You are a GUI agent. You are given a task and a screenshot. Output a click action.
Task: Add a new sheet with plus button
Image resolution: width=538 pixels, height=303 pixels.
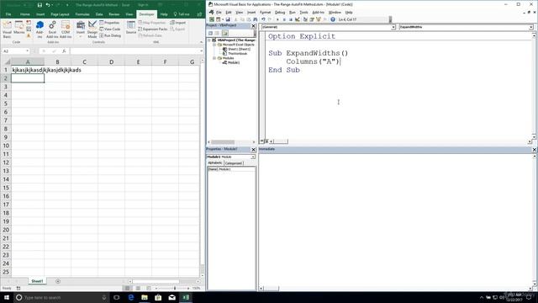tap(58, 281)
